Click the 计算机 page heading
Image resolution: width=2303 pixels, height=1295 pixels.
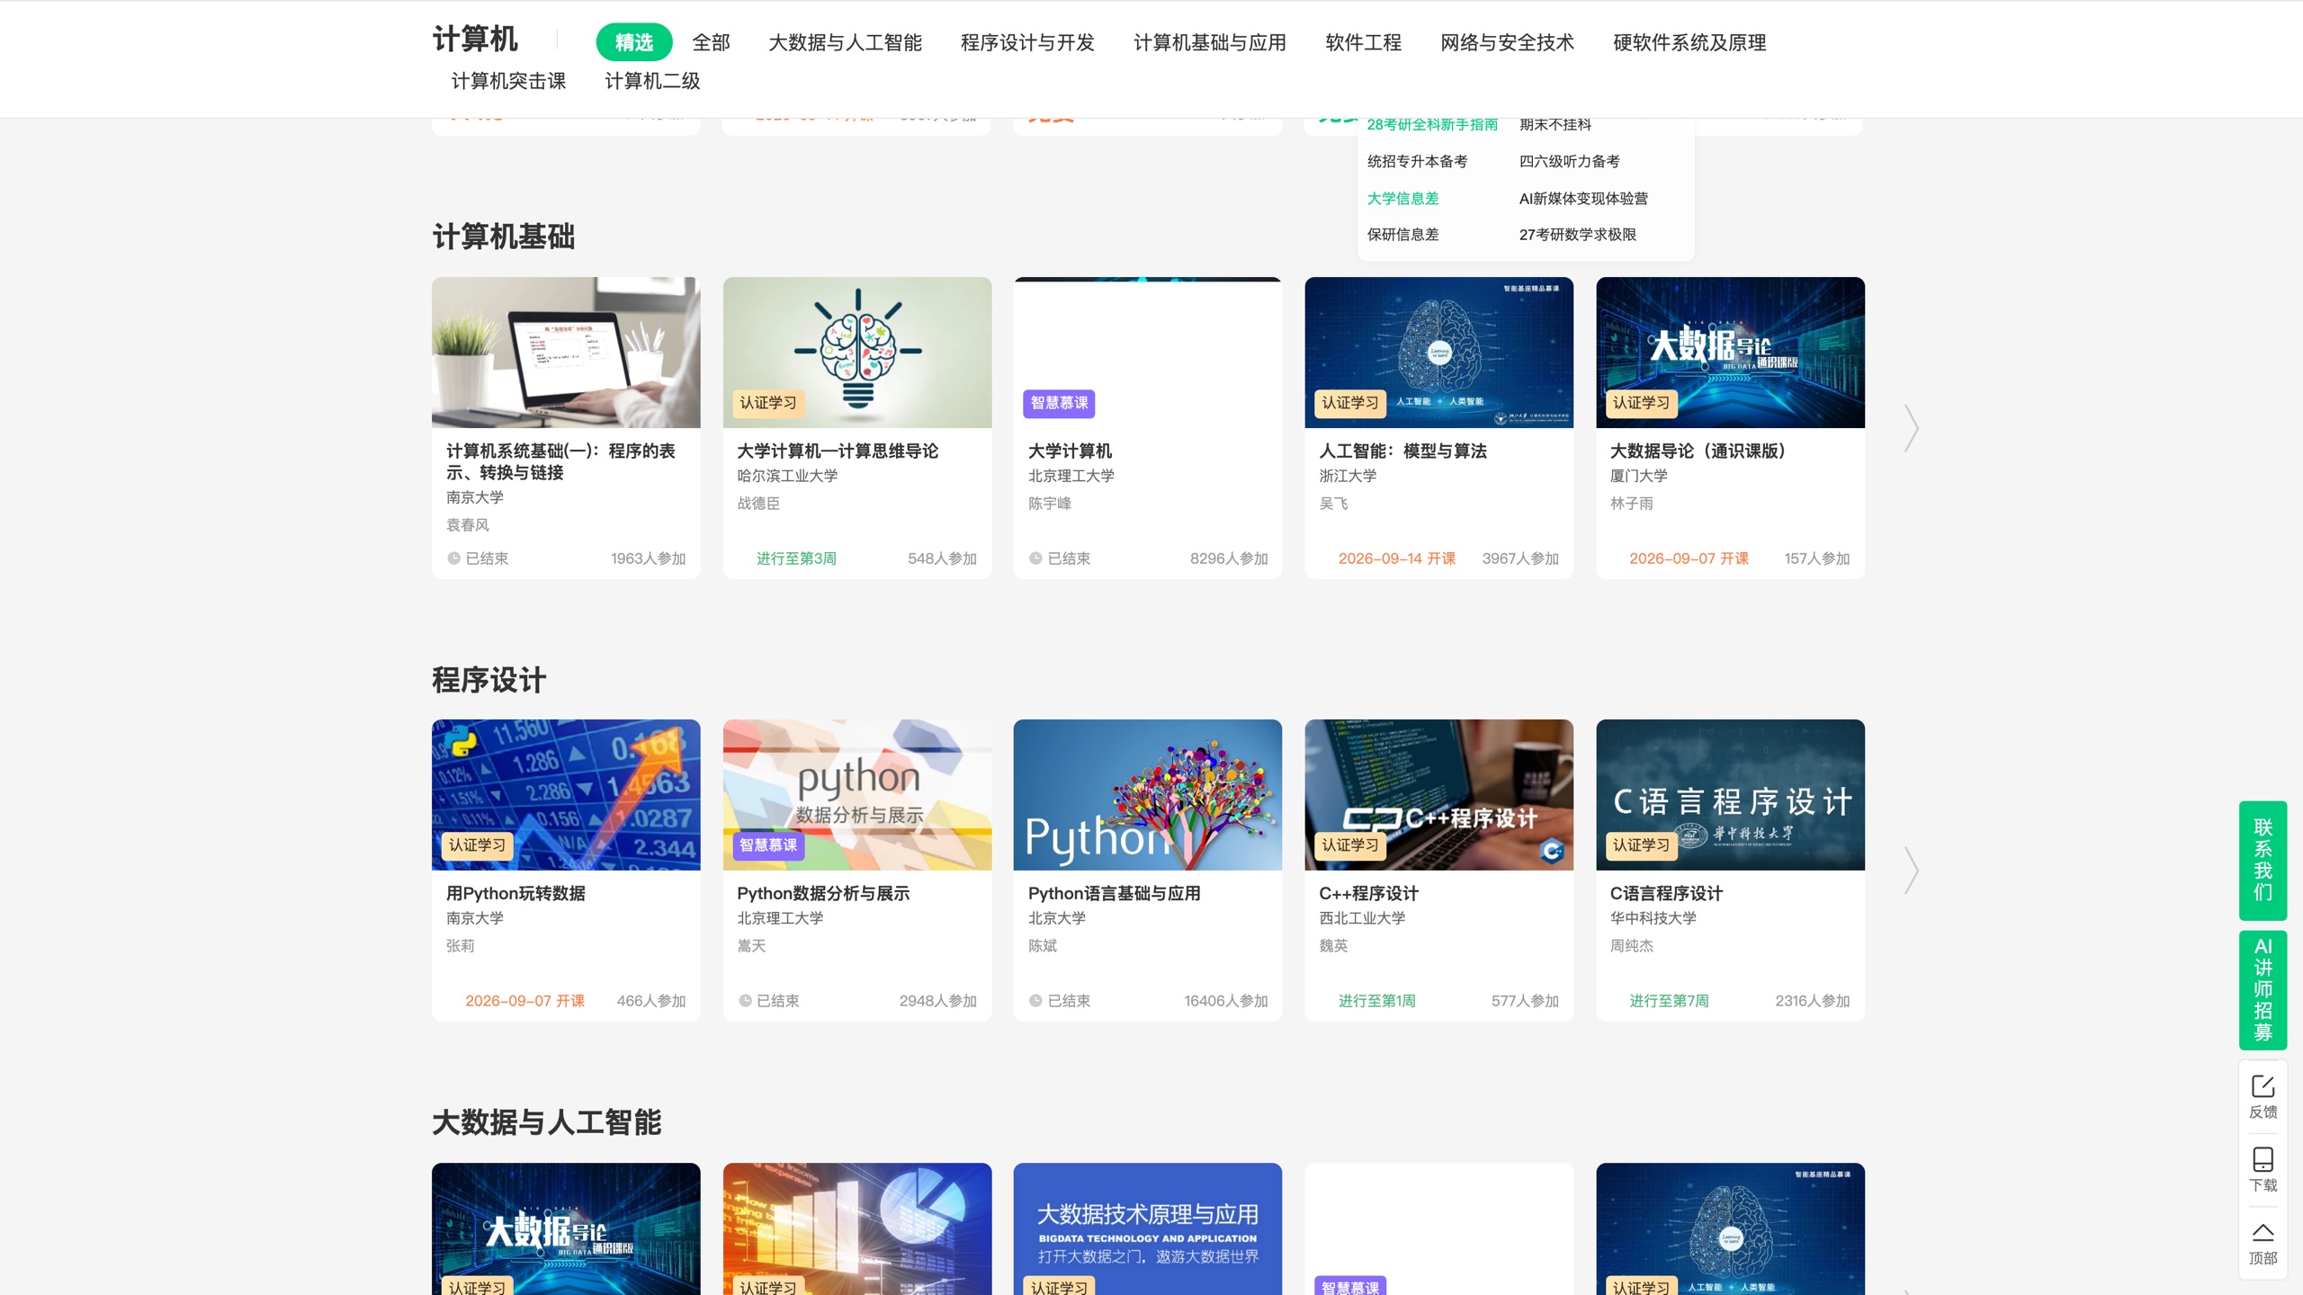pyautogui.click(x=475, y=39)
